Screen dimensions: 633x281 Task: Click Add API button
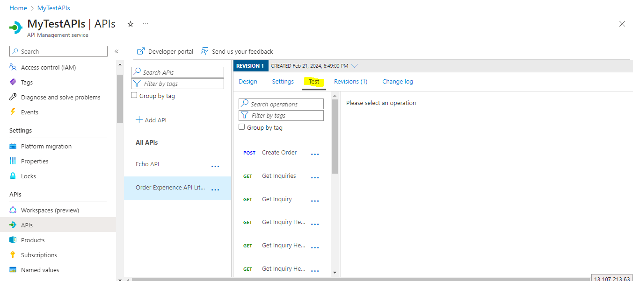coord(151,120)
